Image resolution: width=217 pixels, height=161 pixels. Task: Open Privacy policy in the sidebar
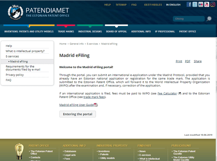click(15, 75)
